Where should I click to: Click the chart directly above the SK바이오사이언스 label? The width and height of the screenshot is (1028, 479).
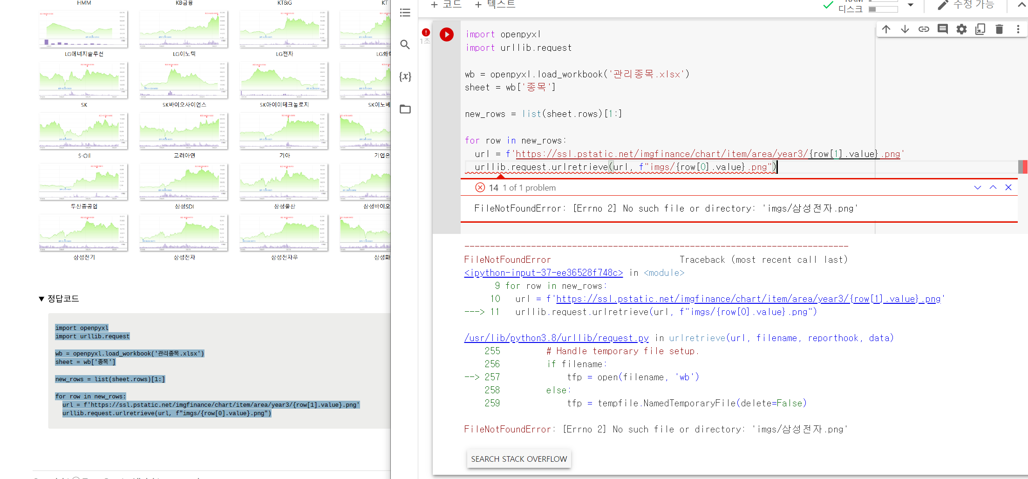(184, 81)
